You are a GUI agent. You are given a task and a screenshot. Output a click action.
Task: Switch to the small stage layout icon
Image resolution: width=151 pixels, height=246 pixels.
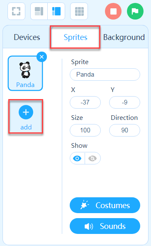39,11
